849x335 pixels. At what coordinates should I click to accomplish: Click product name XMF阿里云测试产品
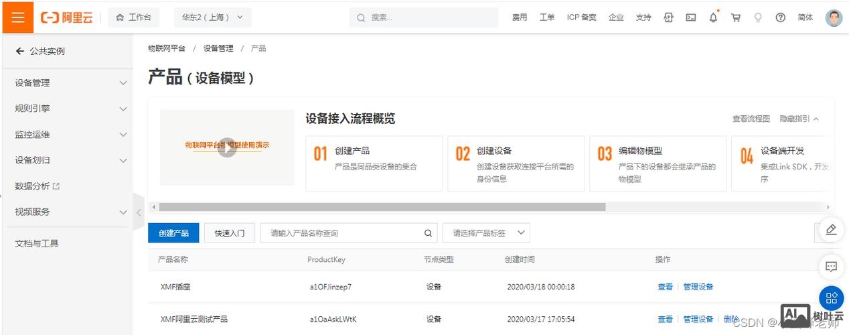pyautogui.click(x=194, y=319)
